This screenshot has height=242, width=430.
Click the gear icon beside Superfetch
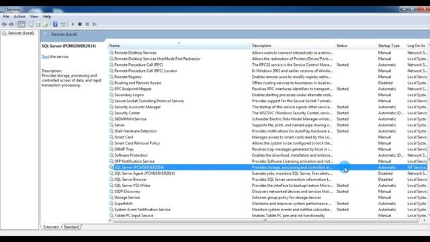click(111, 203)
